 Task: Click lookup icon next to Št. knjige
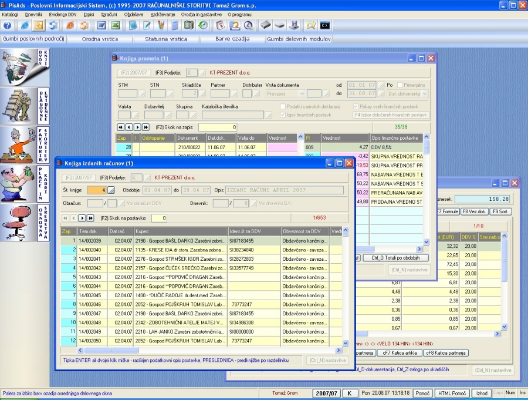pyautogui.click(x=111, y=190)
